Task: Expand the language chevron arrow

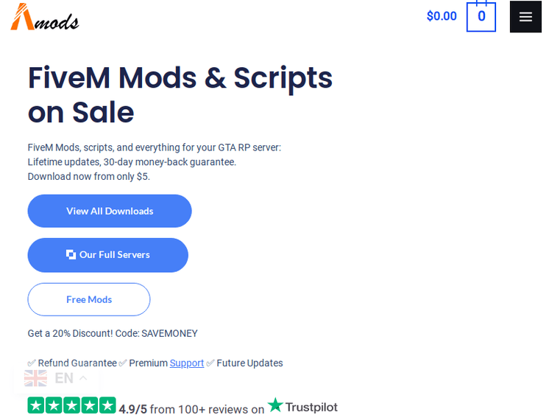Action: click(83, 378)
